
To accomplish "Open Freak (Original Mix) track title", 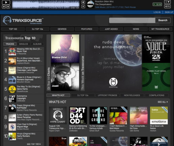I will (26, 106).
